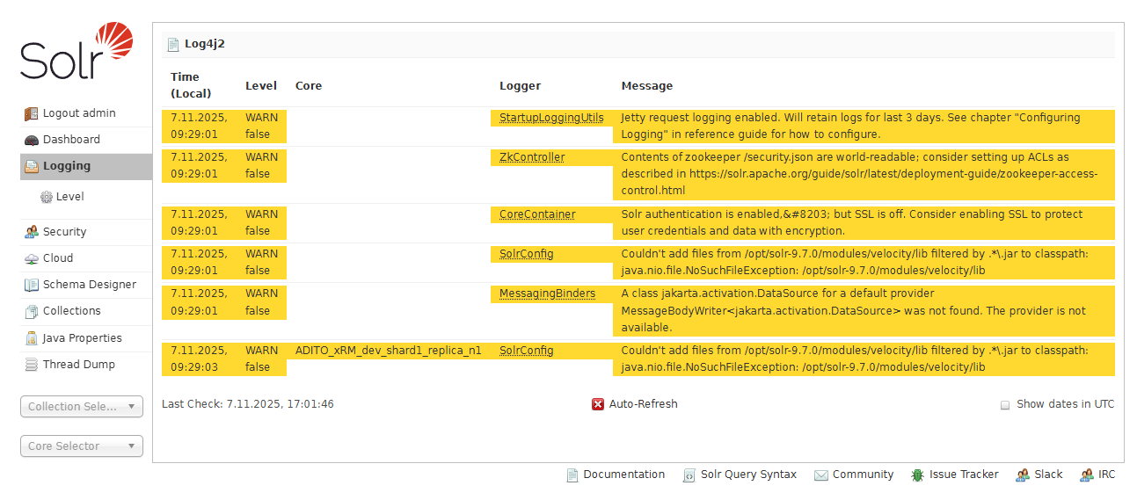Click the Logout admin door icon
The height and width of the screenshot is (500, 1137).
click(32, 113)
